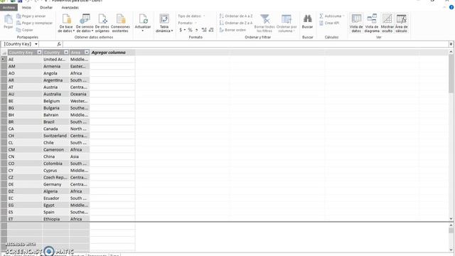Select the cell Ecuador
The image size is (455, 256).
[x=55, y=198]
